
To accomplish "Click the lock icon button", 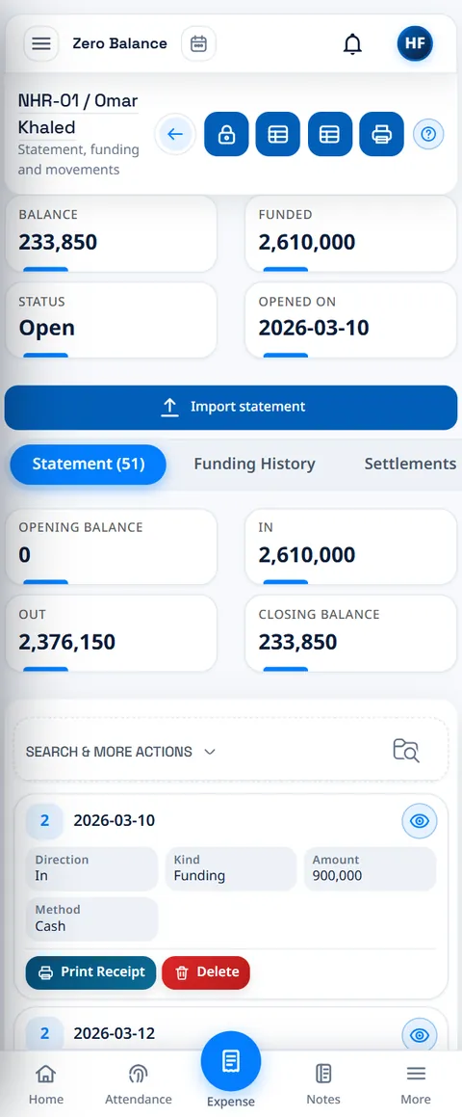I will [226, 134].
